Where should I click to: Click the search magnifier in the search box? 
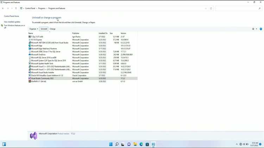point(259,8)
